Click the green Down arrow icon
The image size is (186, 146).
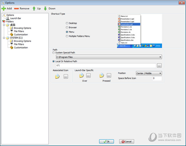point(45,9)
